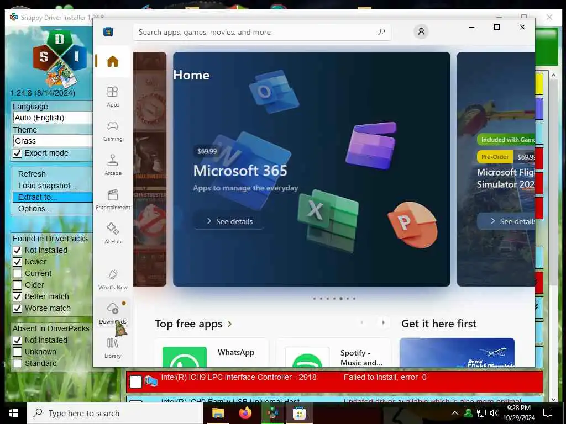This screenshot has height=424, width=566.
Task: Open Downloads in the Store sidebar
Action: pos(113,313)
